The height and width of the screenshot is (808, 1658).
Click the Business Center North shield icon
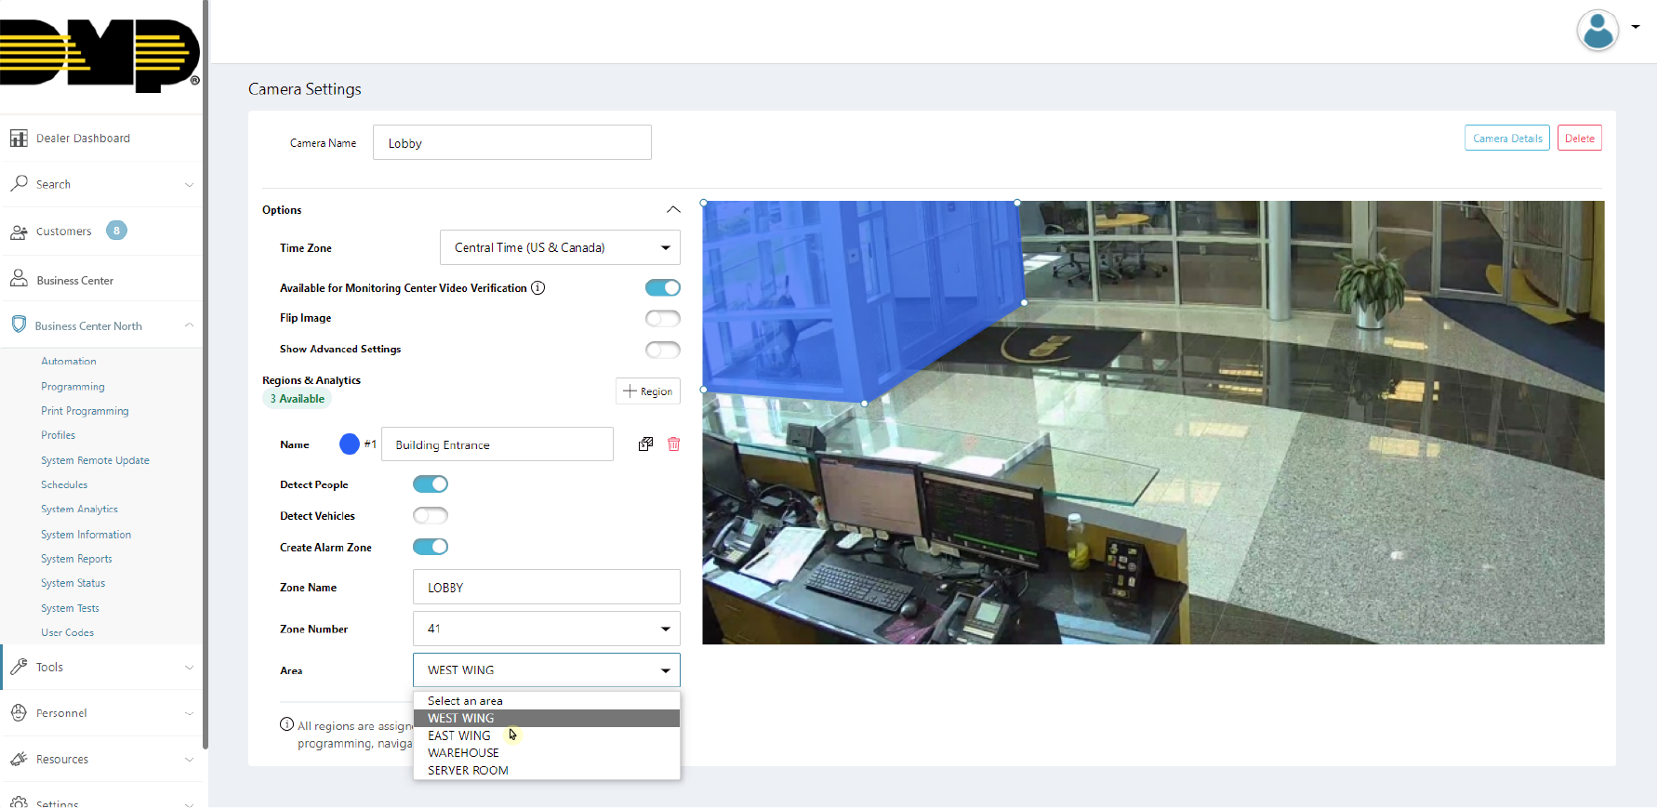(19, 325)
